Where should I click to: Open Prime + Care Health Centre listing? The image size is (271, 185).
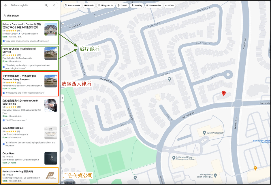30,33
